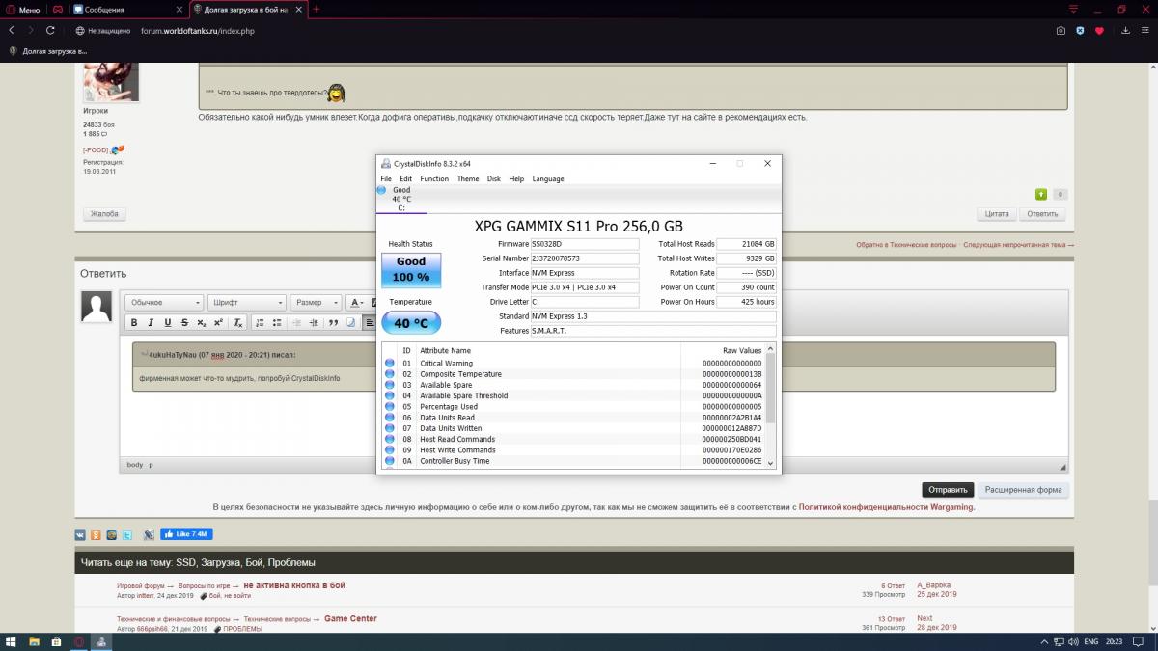The image size is (1158, 651).
Task: Insert a quote block using quote icon
Action: point(333,323)
